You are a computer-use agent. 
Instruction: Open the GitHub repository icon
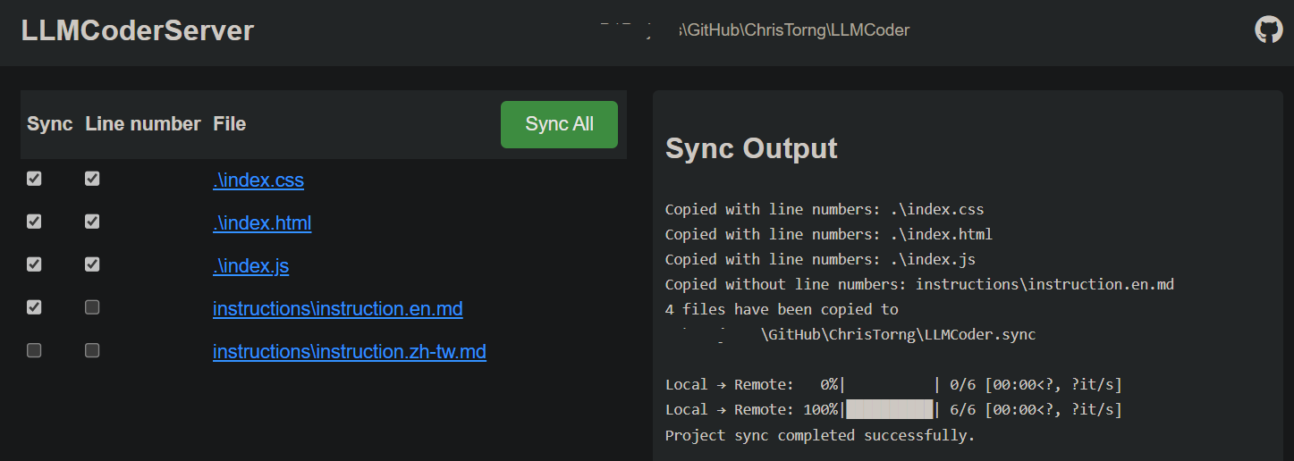1269,30
